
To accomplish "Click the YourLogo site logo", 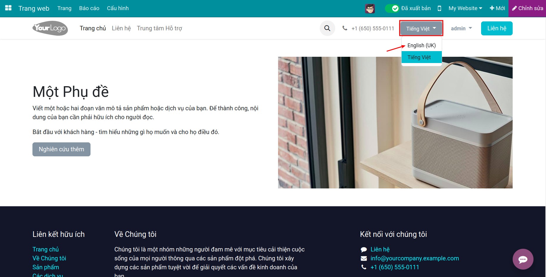I will (x=50, y=28).
